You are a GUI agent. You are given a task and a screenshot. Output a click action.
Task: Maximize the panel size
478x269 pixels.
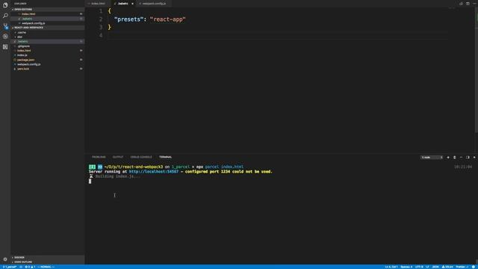click(461, 158)
